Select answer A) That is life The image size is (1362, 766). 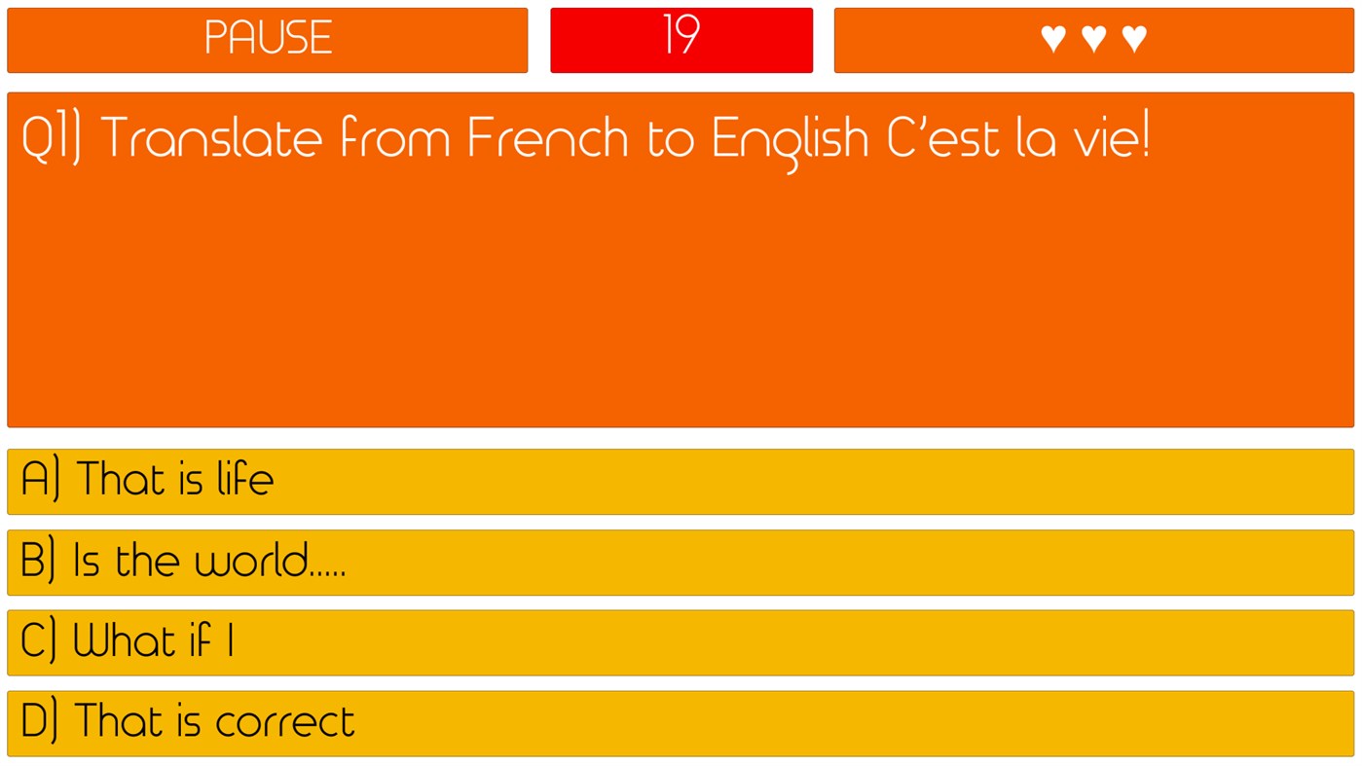pyautogui.click(x=681, y=481)
